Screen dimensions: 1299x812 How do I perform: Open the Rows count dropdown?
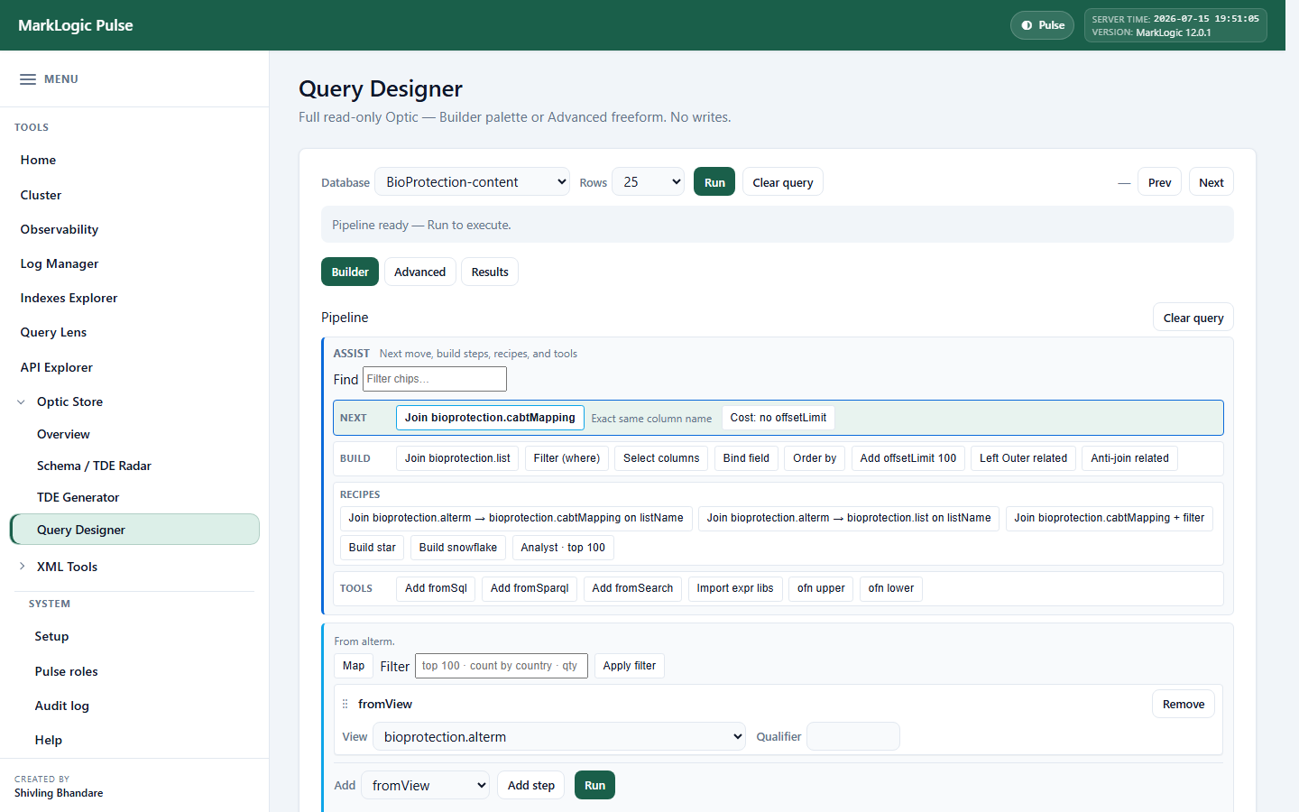649,182
